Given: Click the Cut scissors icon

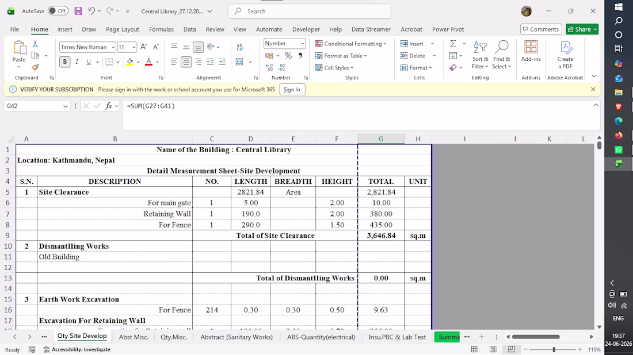Looking at the screenshot, I should tap(35, 44).
